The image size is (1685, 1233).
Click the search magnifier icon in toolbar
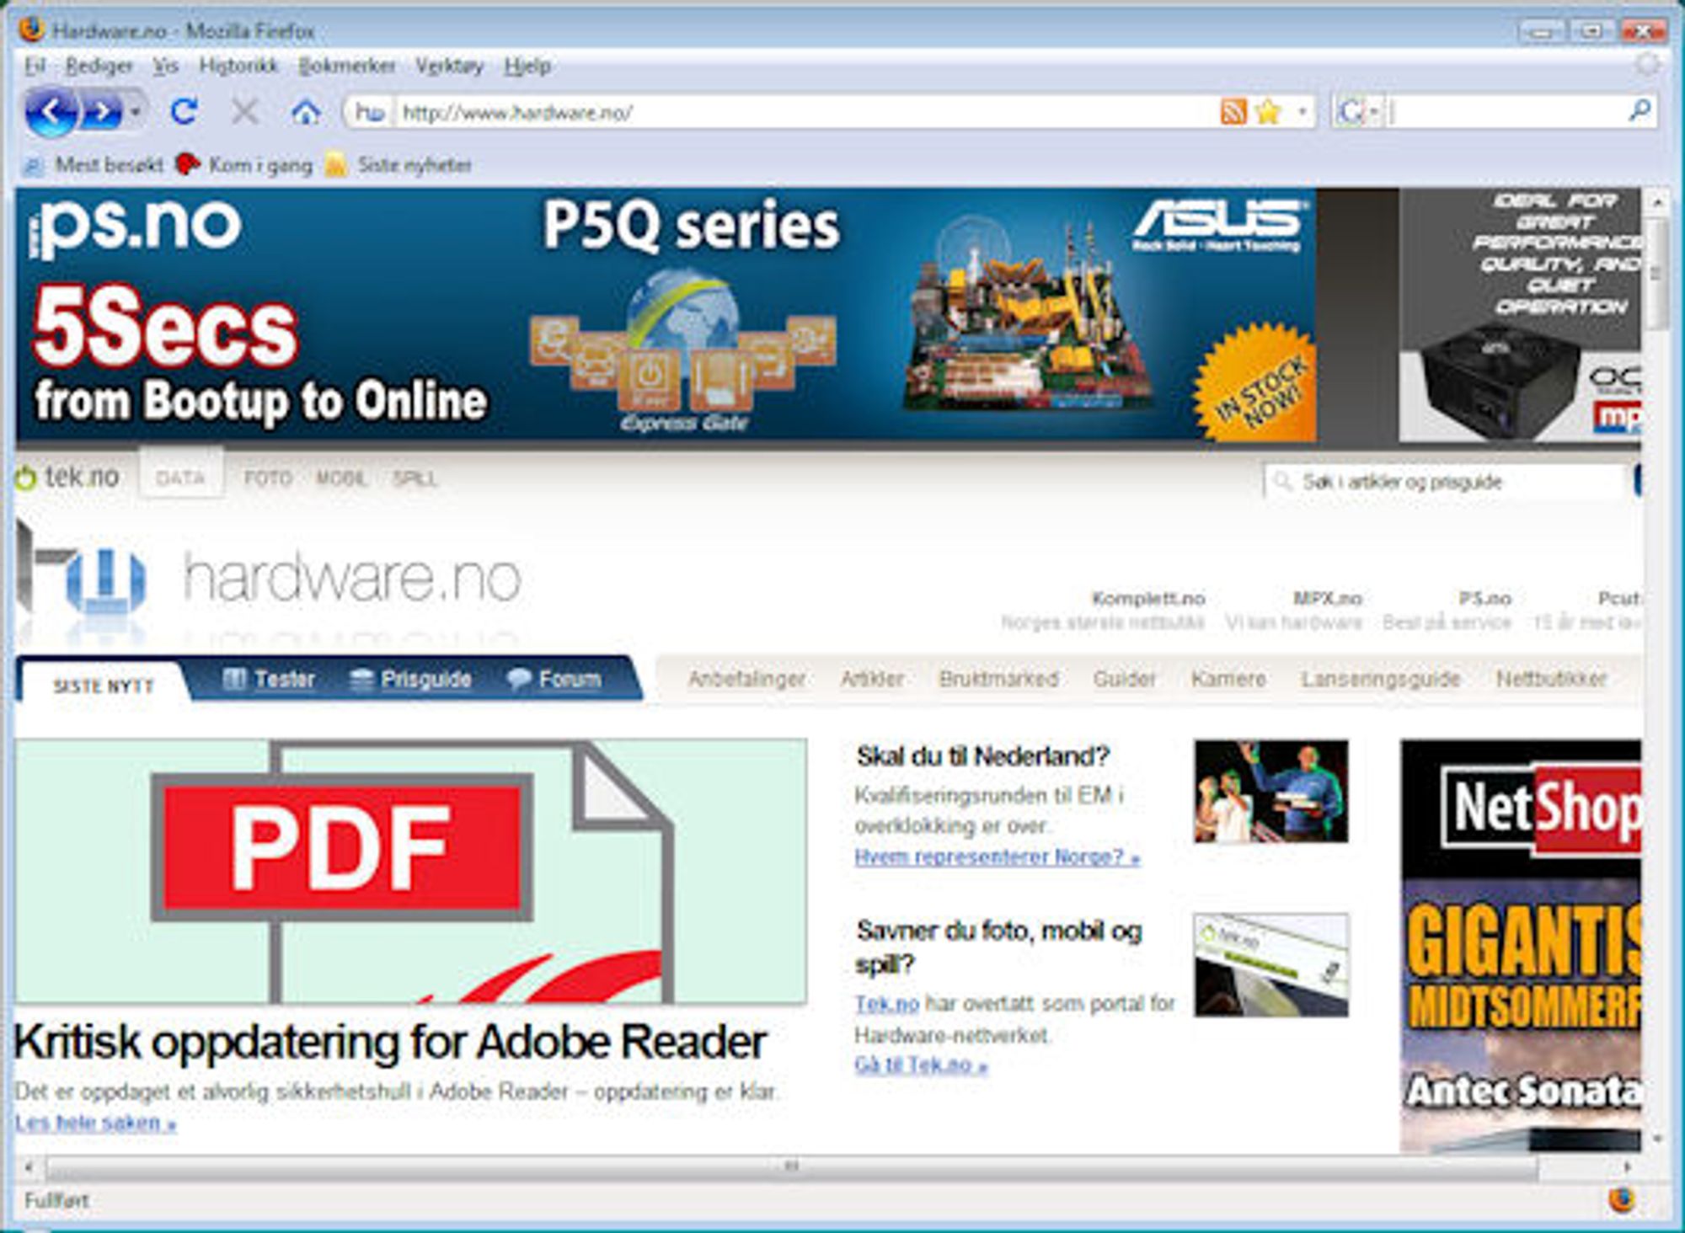[x=1639, y=111]
